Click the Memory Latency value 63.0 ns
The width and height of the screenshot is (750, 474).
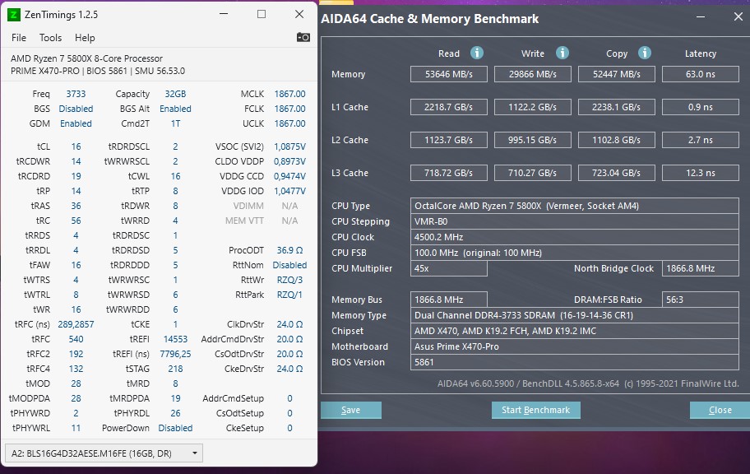(701, 74)
